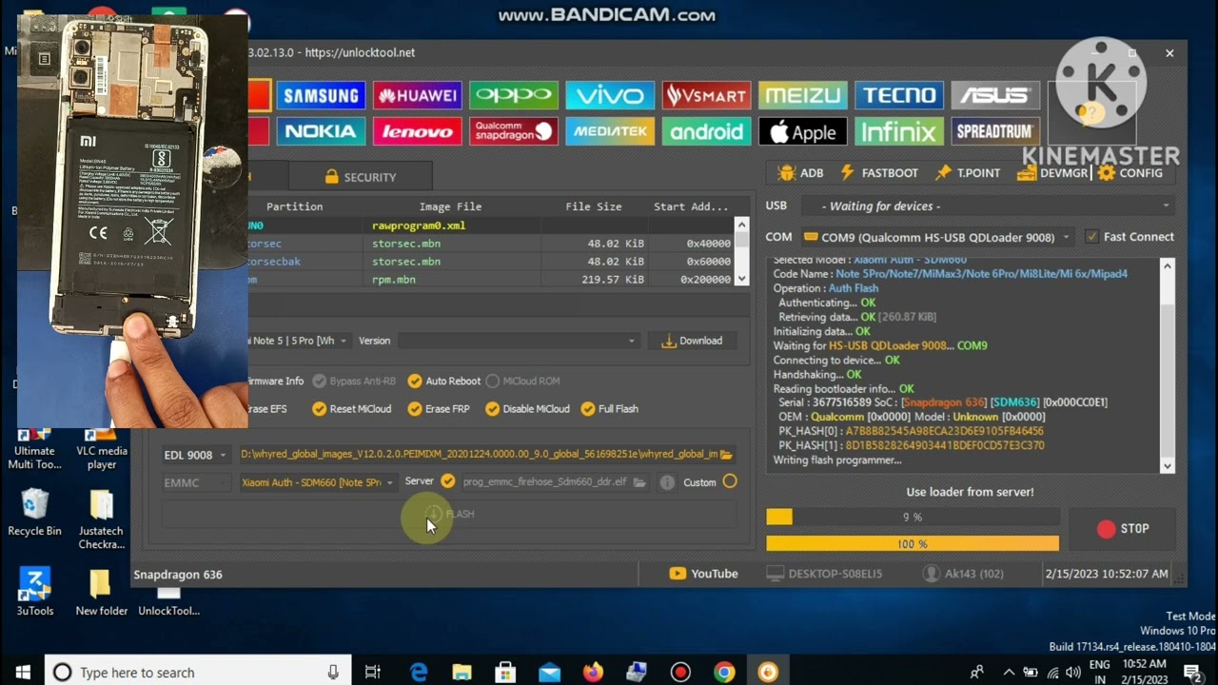Image resolution: width=1218 pixels, height=685 pixels.
Task: Open Microsoft Edge from taskbar
Action: point(419,672)
